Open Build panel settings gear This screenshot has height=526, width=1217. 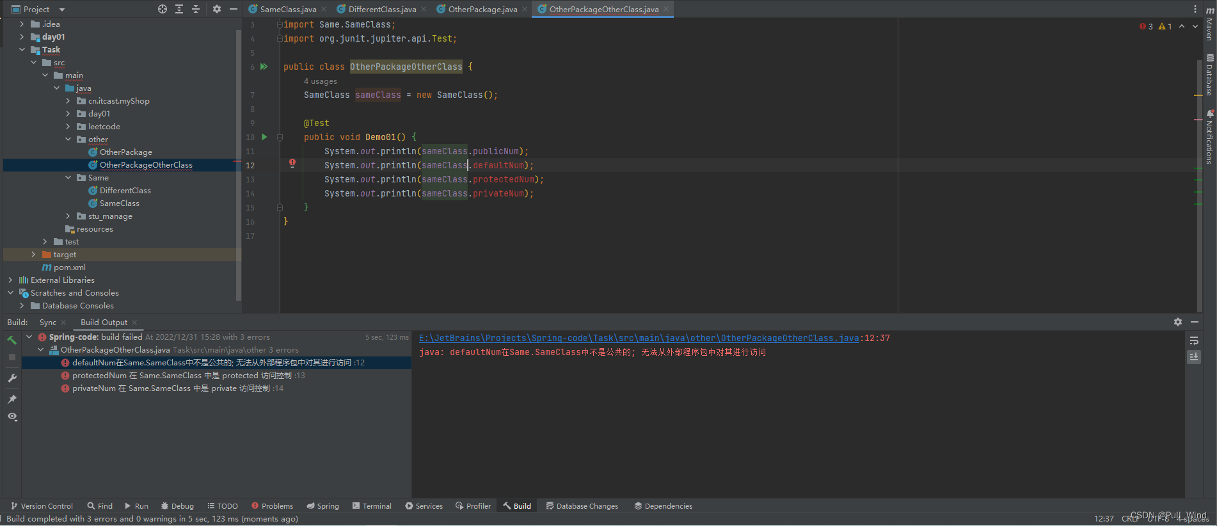[x=1178, y=322]
